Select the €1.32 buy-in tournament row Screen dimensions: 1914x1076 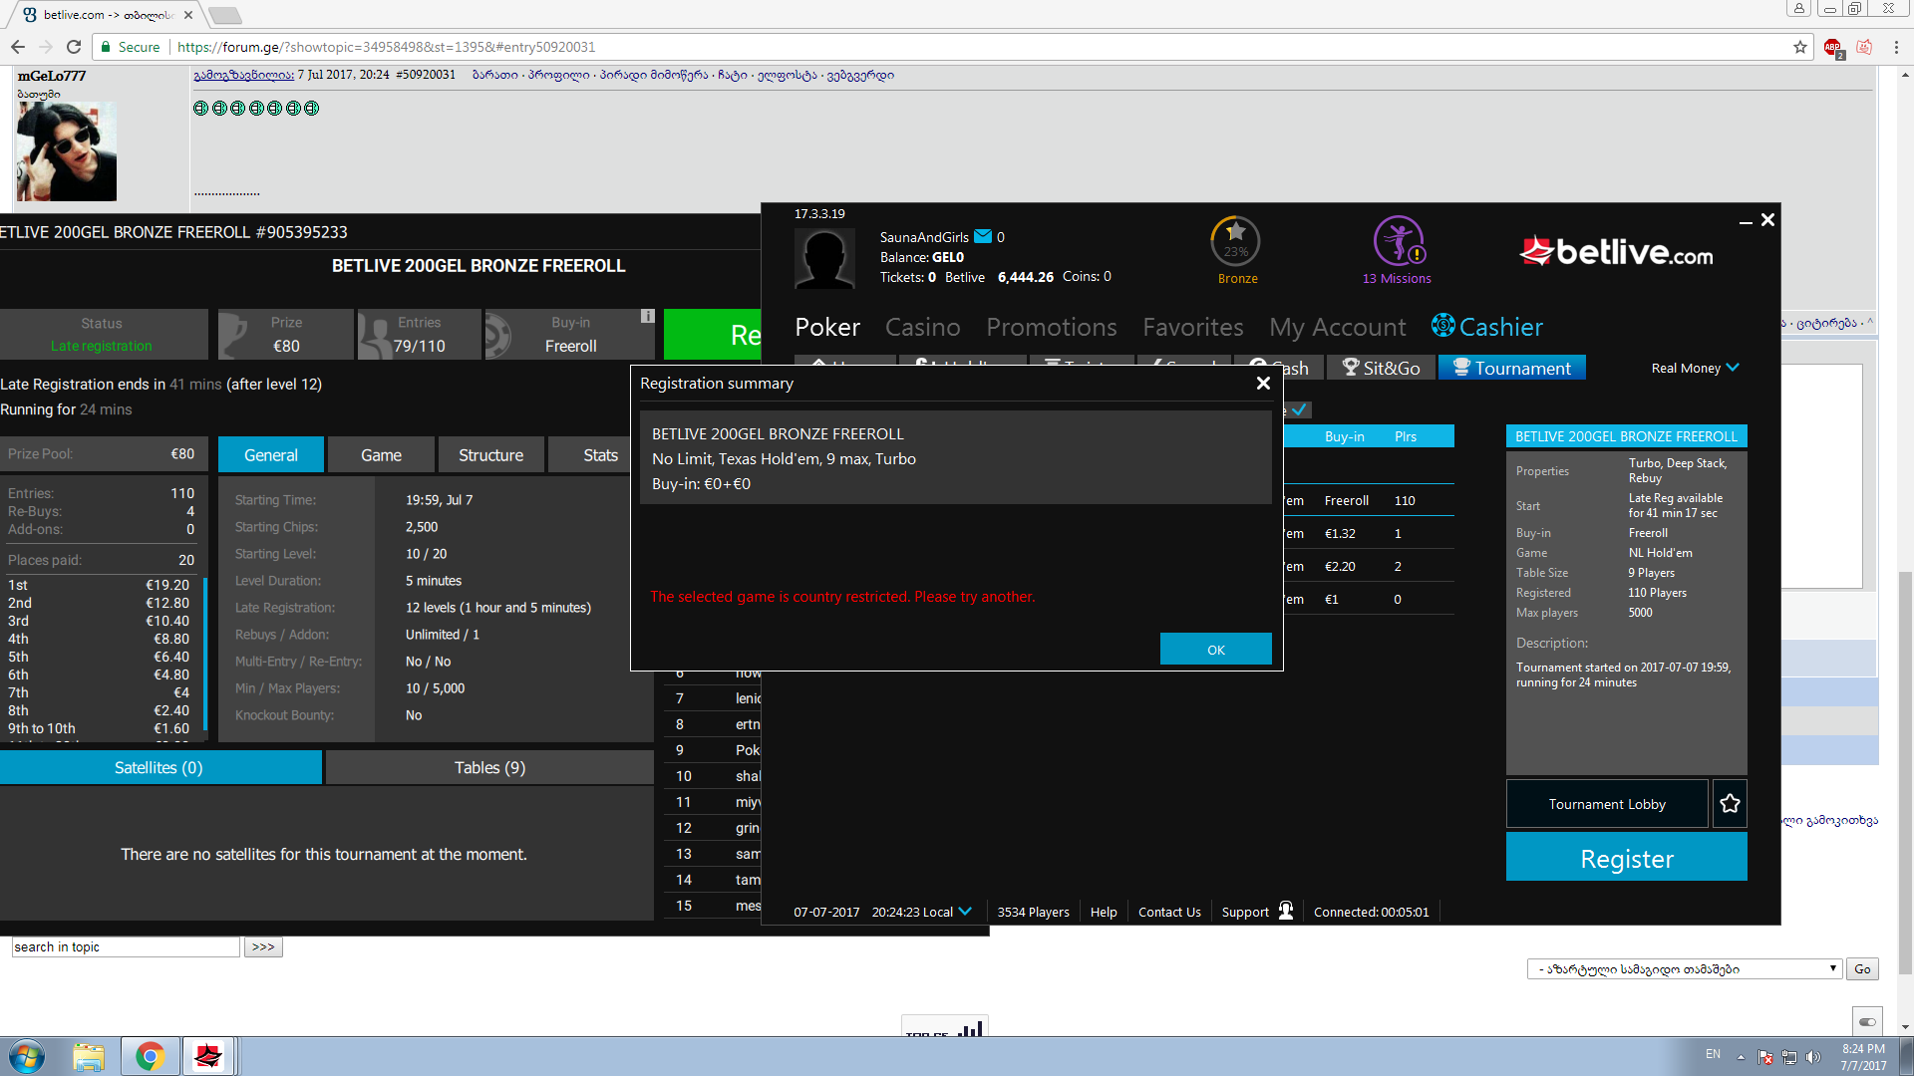point(1368,534)
